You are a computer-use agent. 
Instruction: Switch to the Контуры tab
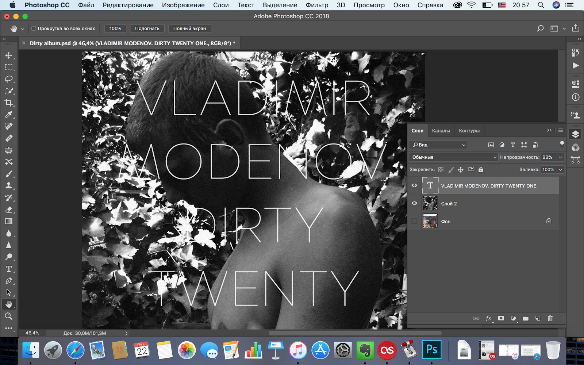coord(469,131)
